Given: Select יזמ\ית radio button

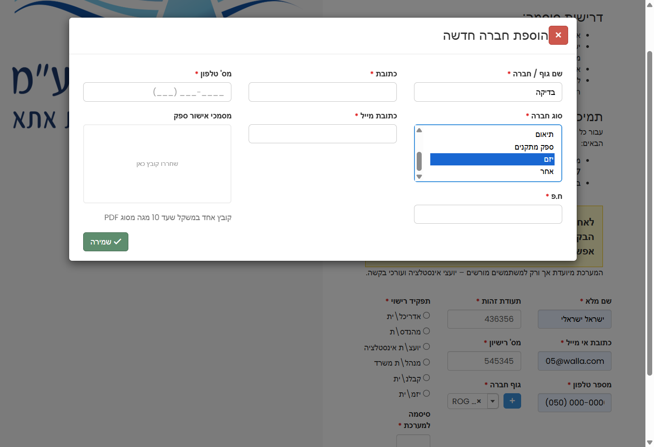Looking at the screenshot, I should click(426, 394).
